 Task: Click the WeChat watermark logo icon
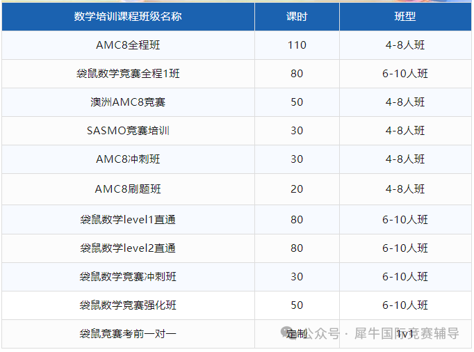[289, 333]
